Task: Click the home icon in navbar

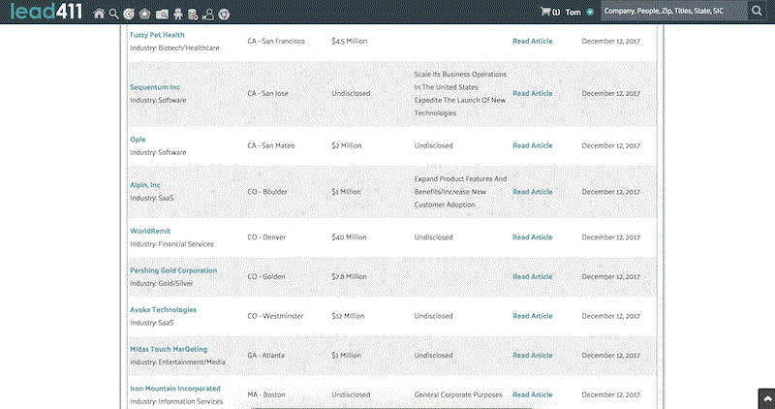Action: click(99, 14)
